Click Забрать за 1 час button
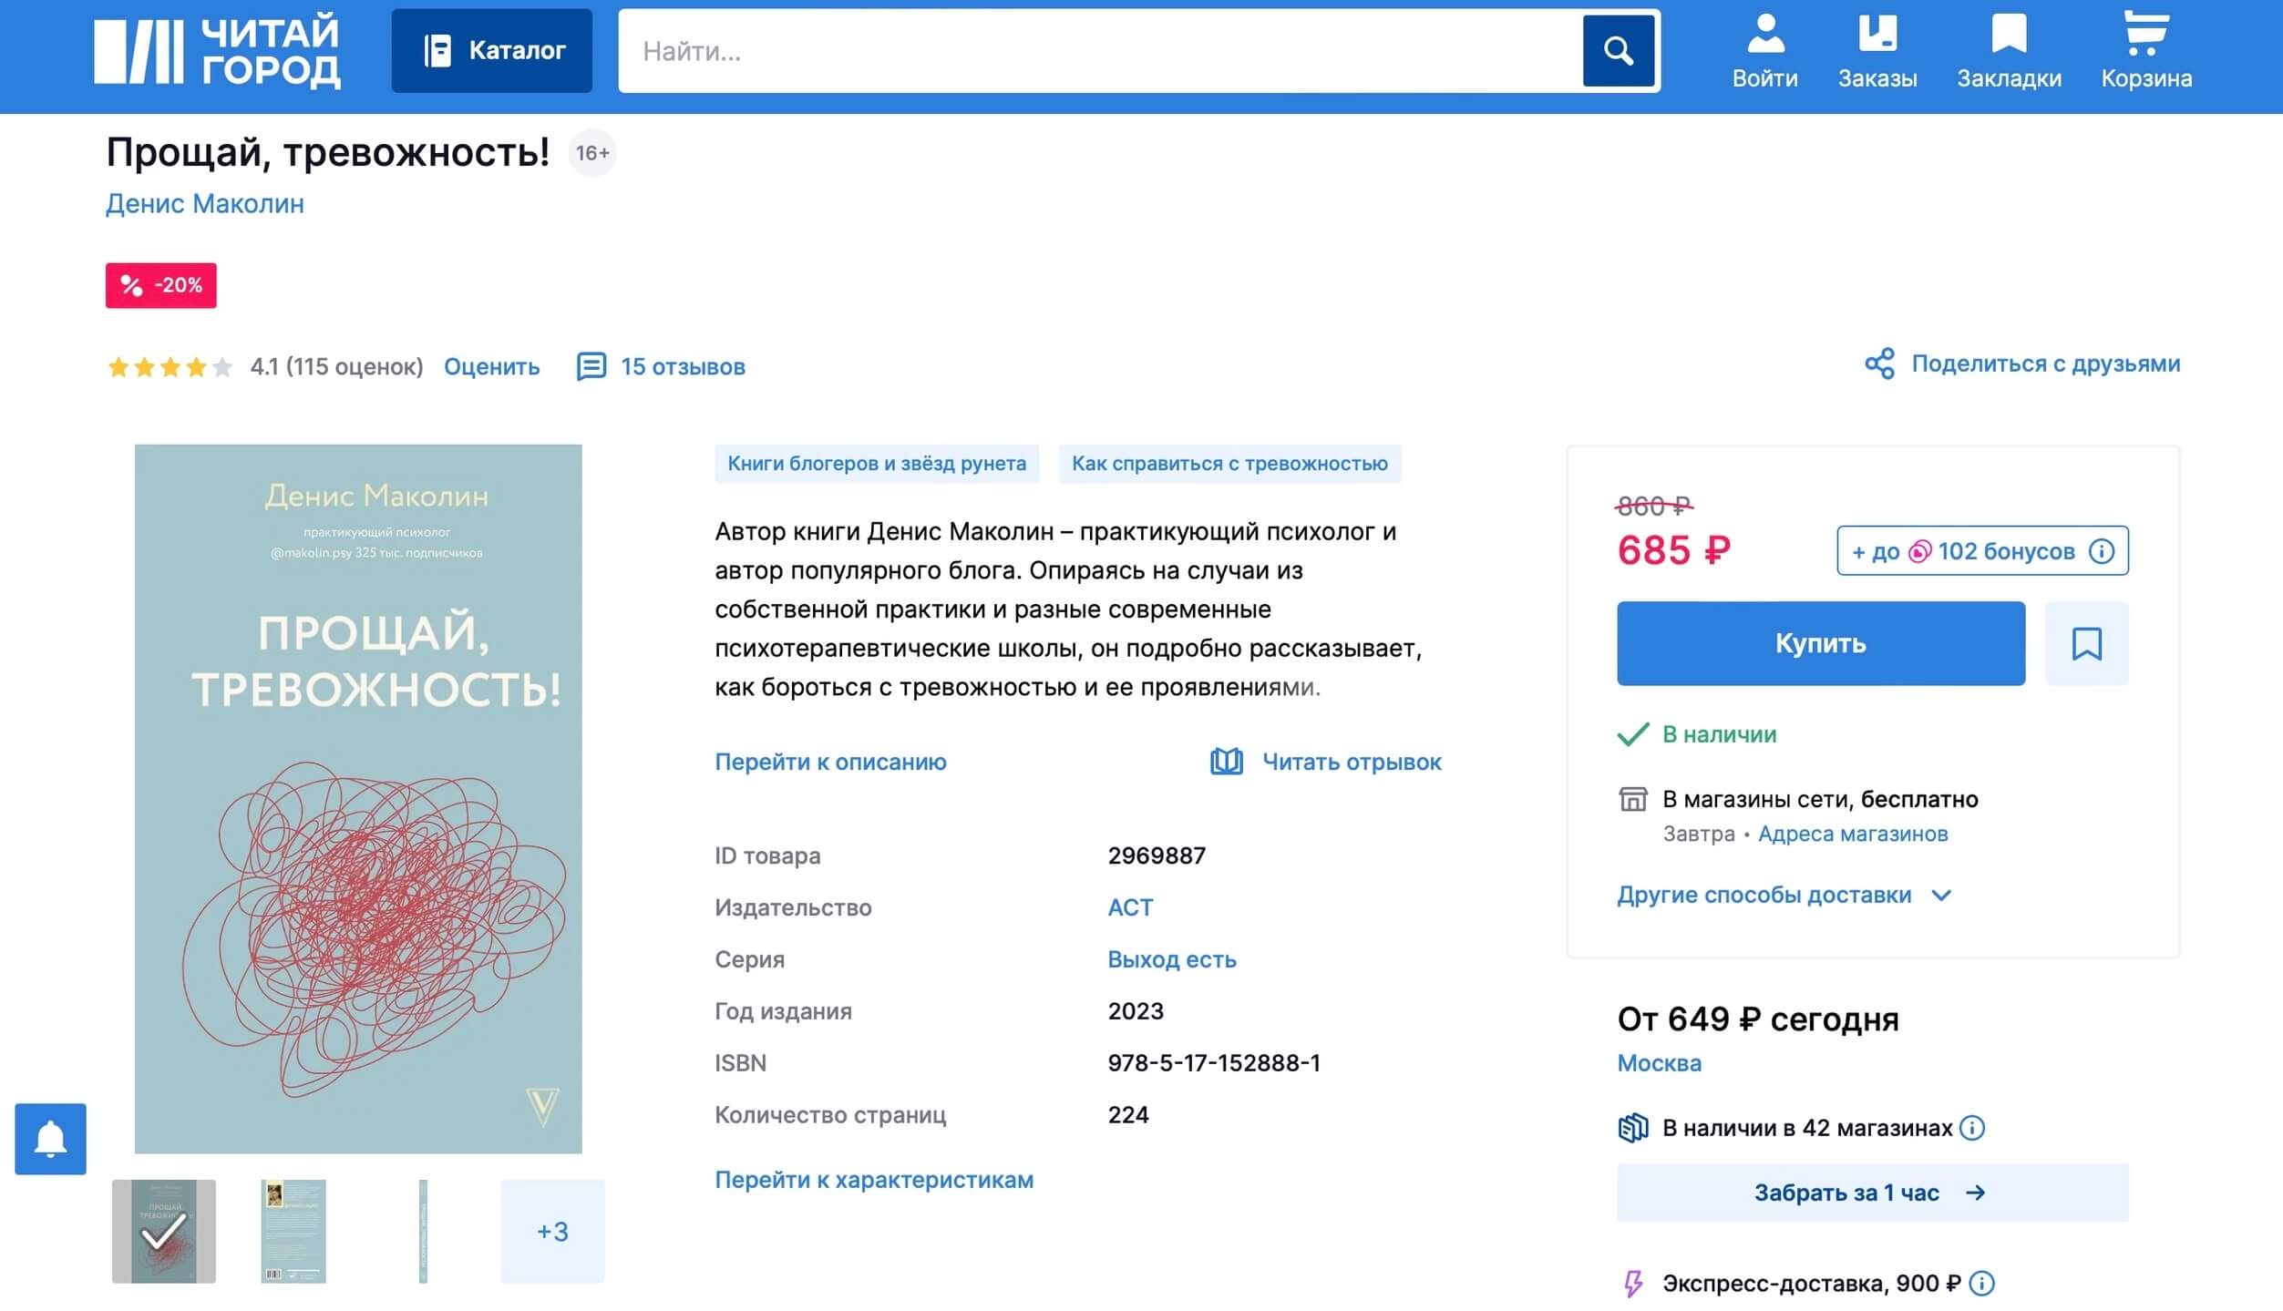This screenshot has height=1311, width=2283. 1873,1193
